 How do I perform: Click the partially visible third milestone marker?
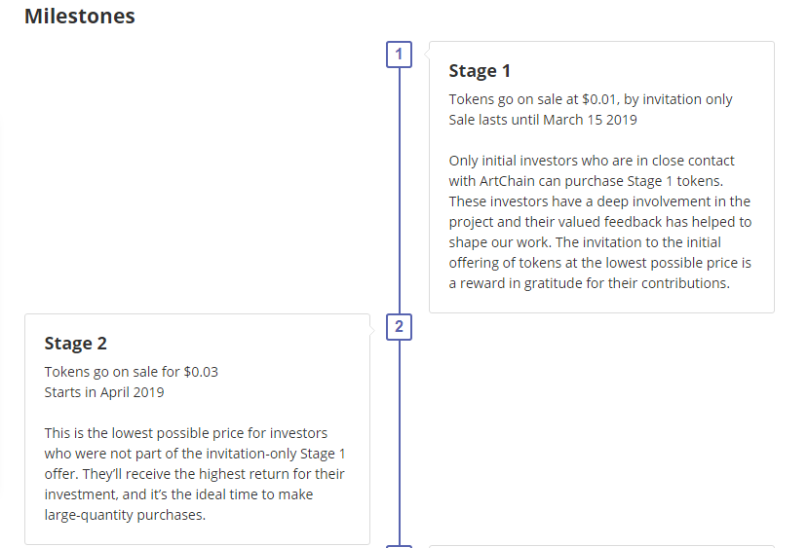tap(399, 546)
